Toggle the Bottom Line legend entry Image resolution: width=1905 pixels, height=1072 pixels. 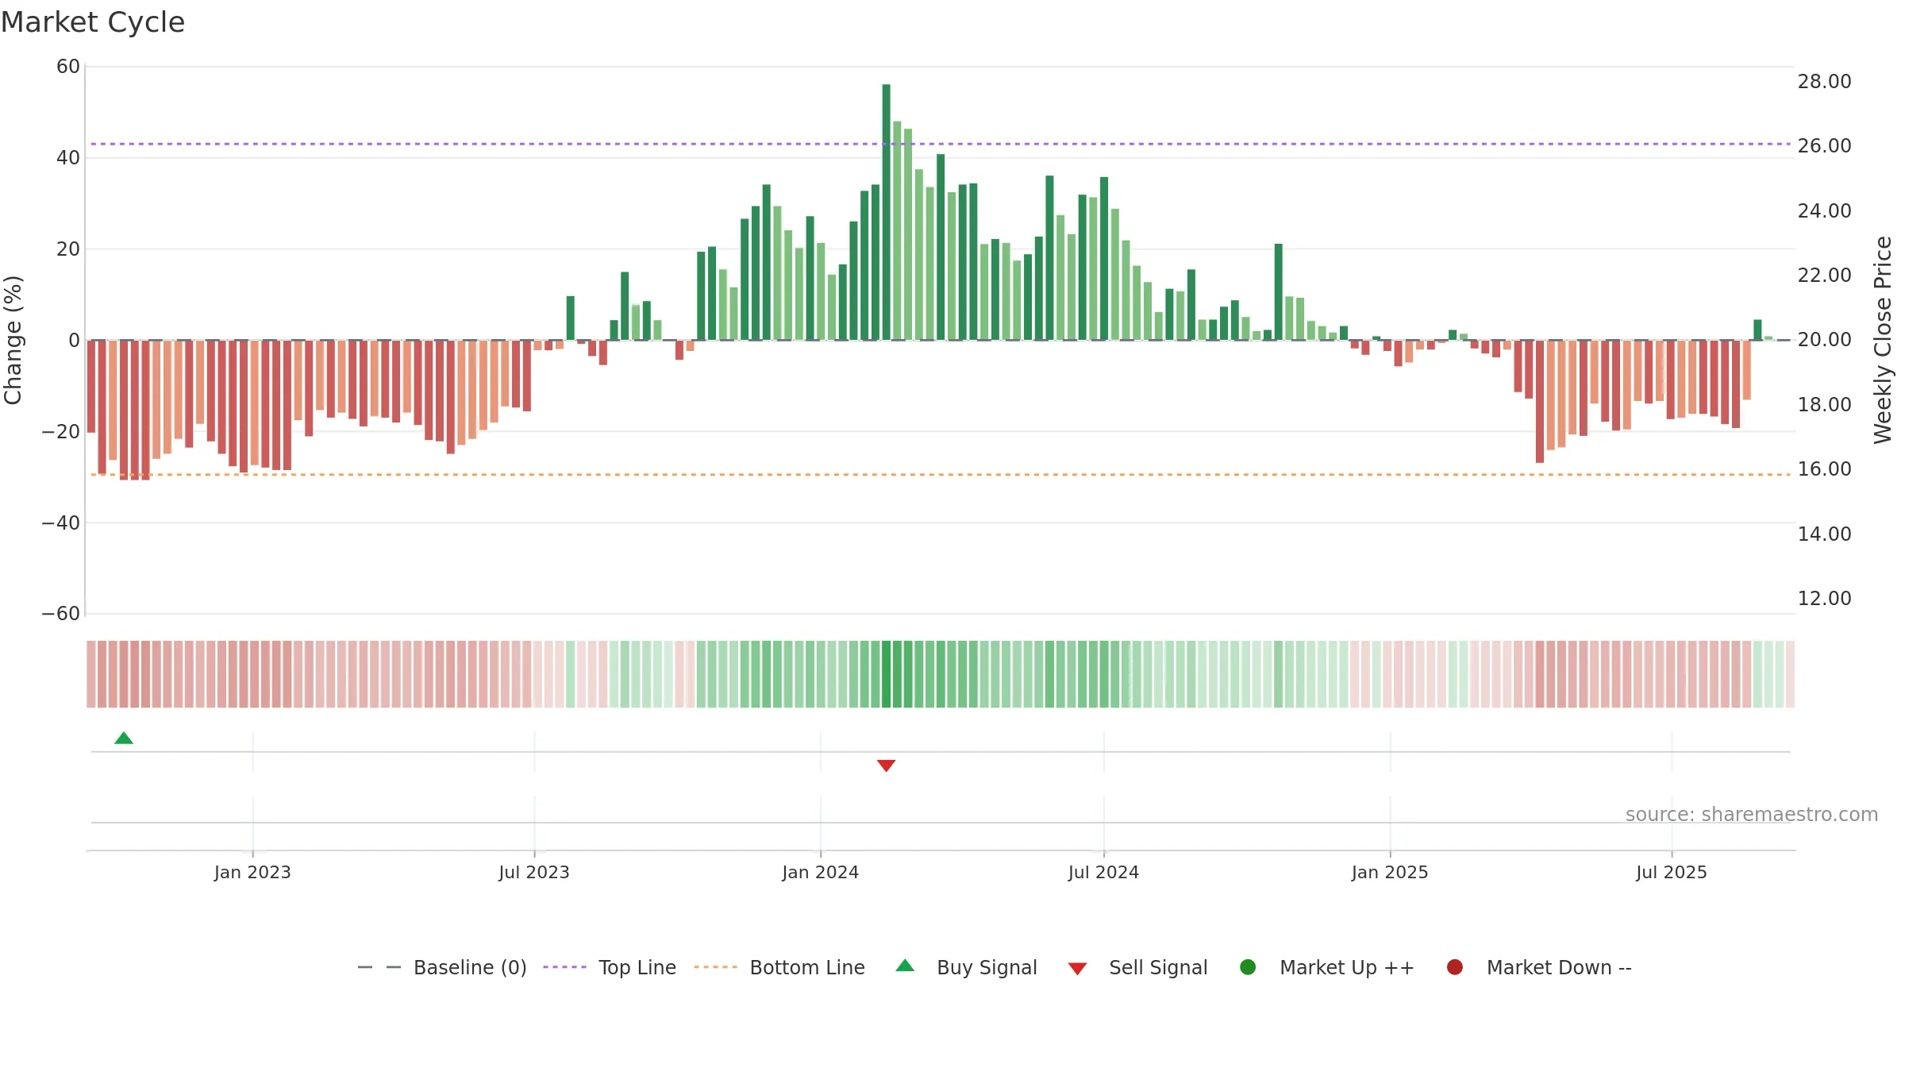[x=779, y=967]
